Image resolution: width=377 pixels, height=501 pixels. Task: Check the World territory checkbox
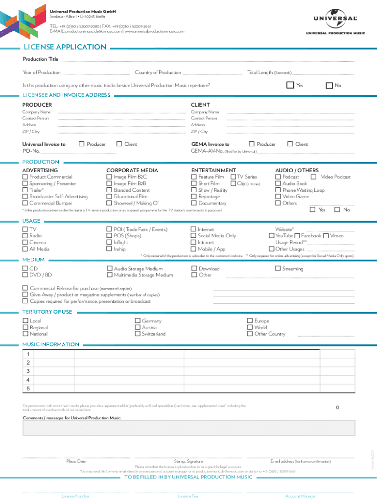250,327
